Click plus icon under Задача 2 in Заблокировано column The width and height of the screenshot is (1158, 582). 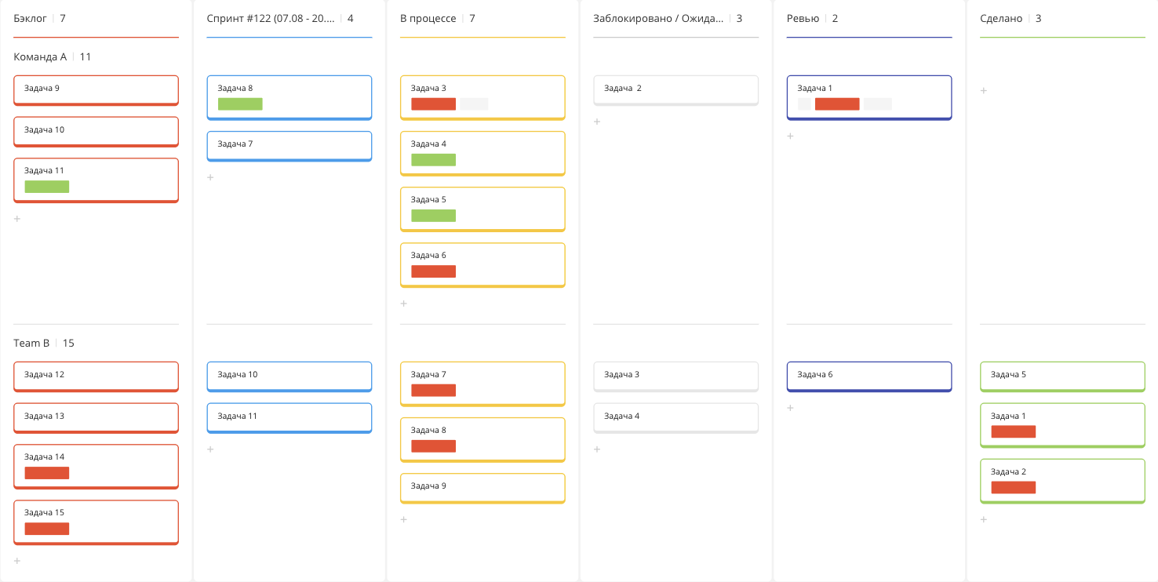(x=597, y=122)
